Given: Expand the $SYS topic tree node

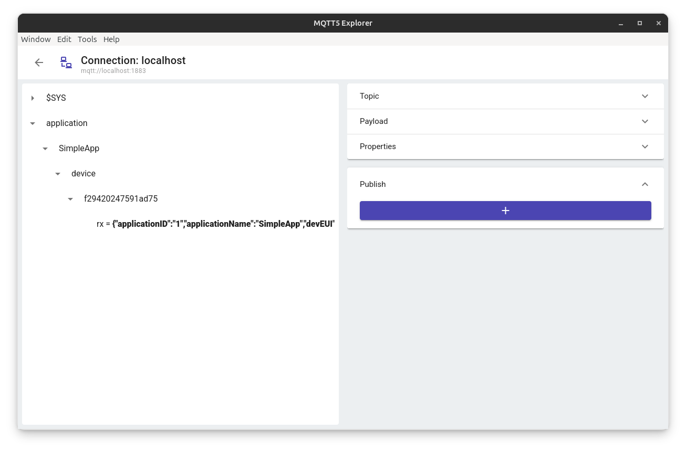Looking at the screenshot, I should [33, 98].
